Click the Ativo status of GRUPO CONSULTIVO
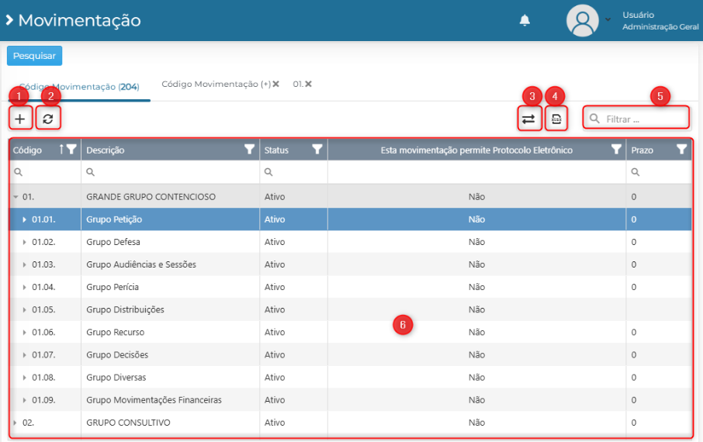The image size is (703, 442). pyautogui.click(x=275, y=423)
